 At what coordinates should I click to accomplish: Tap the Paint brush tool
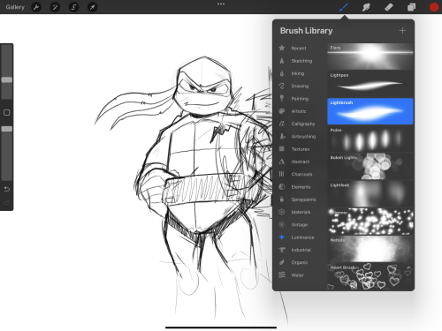pyautogui.click(x=344, y=7)
